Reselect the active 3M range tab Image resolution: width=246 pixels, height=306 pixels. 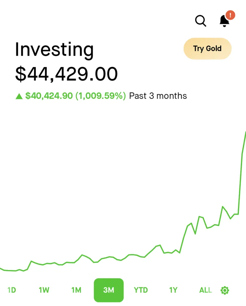coord(109,290)
